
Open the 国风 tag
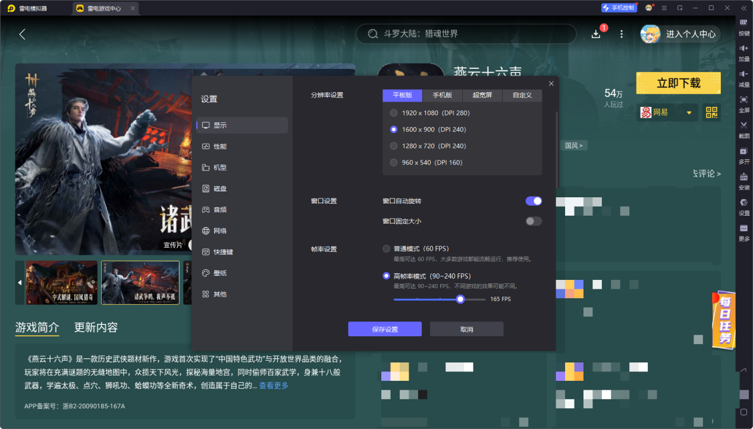point(574,146)
